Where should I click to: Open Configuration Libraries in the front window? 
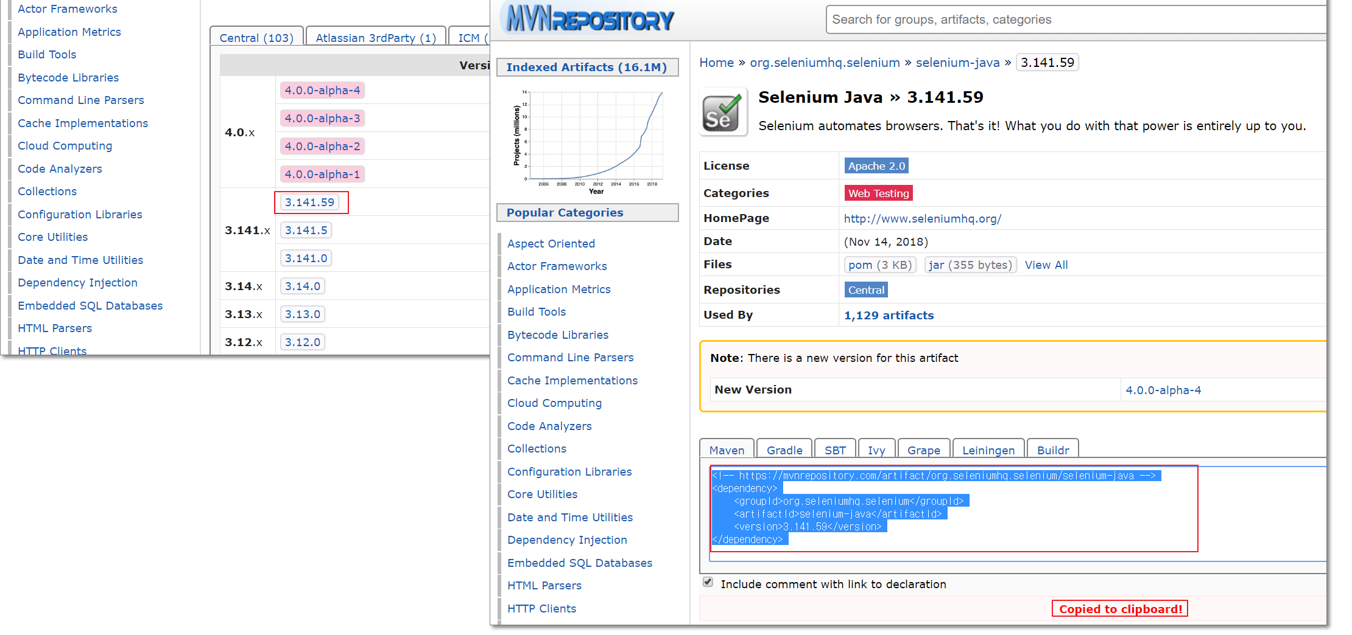click(x=569, y=471)
